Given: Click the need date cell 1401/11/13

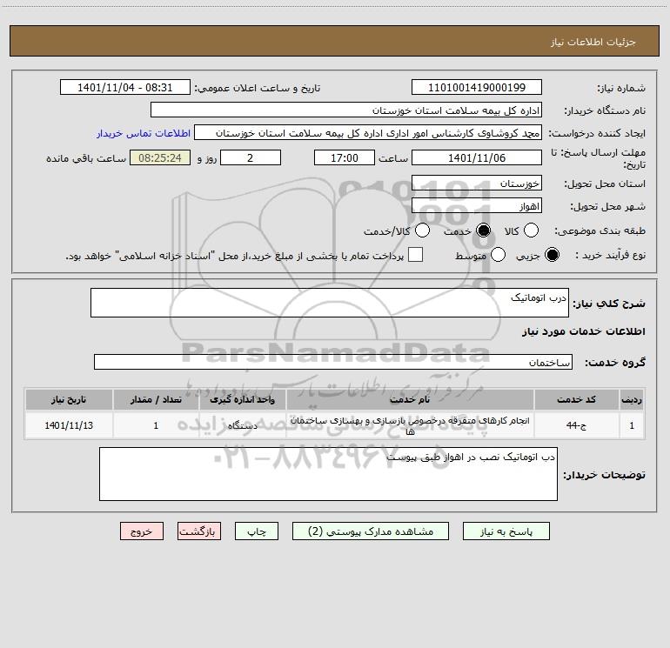Looking at the screenshot, I should pyautogui.click(x=69, y=425).
